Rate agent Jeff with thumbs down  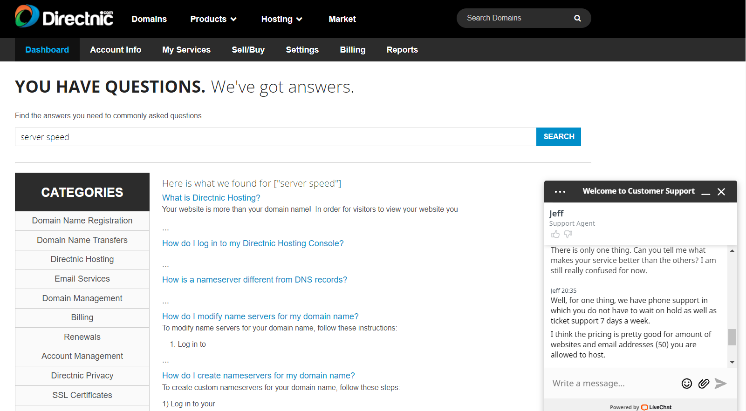568,234
